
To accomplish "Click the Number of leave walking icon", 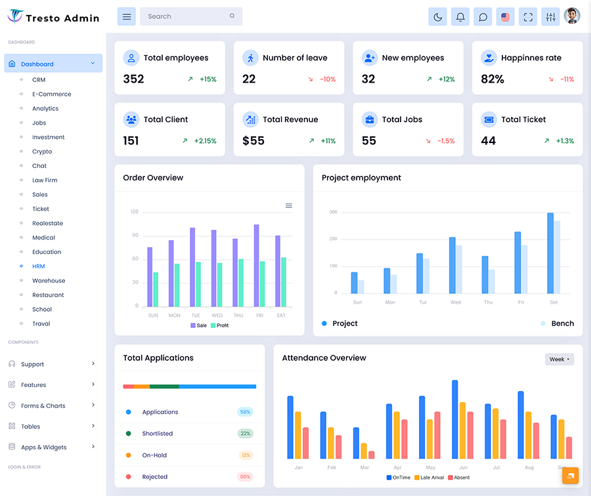I will tap(250, 58).
